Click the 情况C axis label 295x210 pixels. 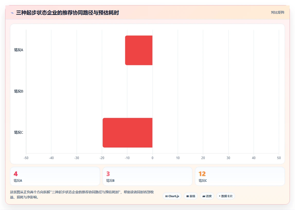click(x=19, y=132)
